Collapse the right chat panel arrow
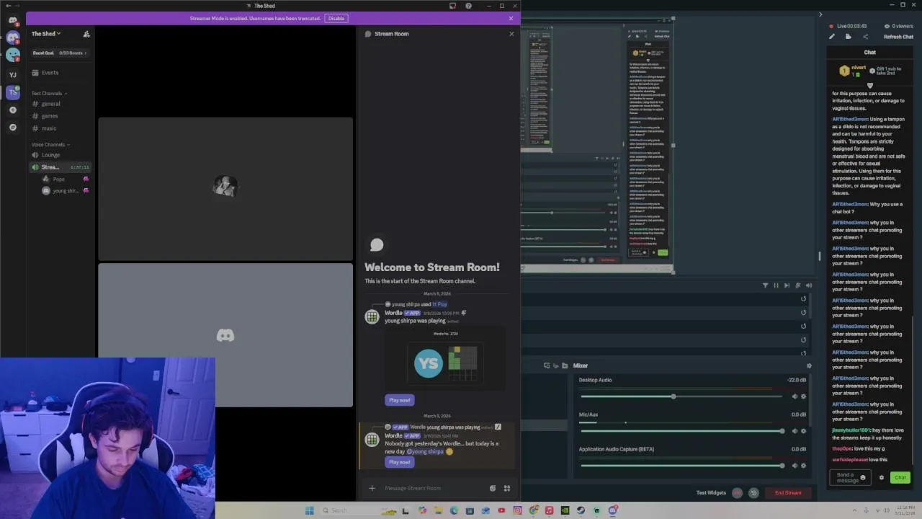This screenshot has width=922, height=519. 820,14
